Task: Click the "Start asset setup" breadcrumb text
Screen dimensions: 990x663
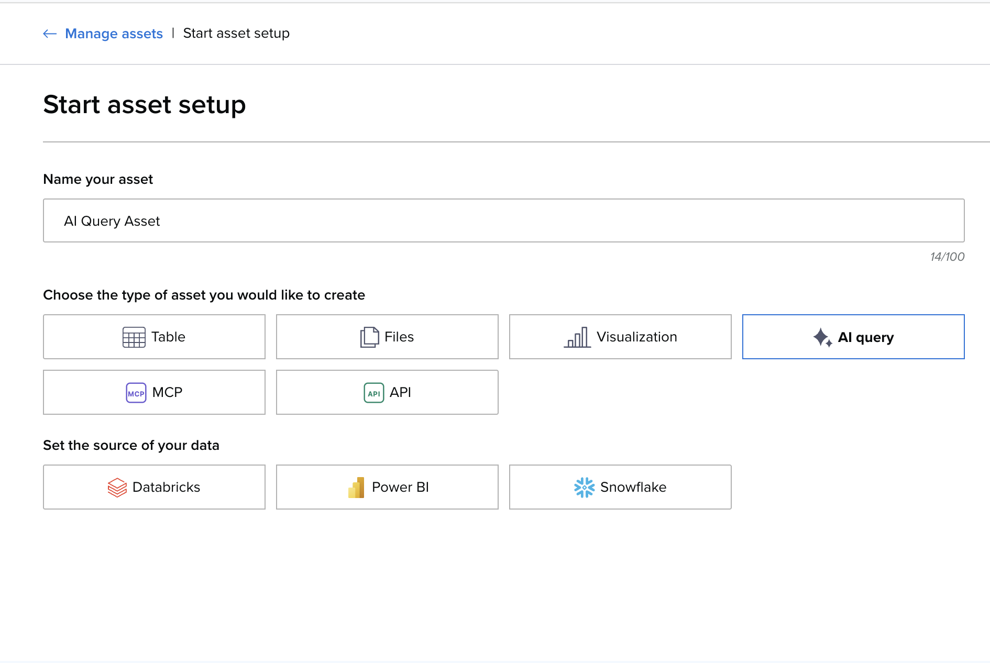Action: (x=236, y=34)
